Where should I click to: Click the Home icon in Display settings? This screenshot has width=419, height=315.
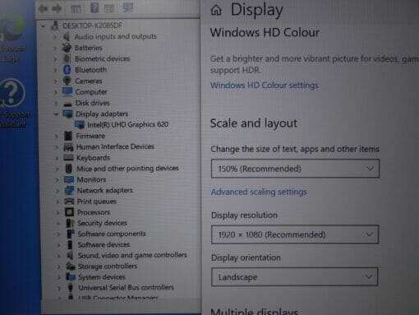(216, 10)
